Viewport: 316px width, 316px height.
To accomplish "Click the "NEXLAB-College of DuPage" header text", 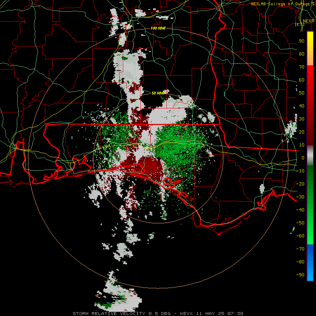I will click(281, 4).
